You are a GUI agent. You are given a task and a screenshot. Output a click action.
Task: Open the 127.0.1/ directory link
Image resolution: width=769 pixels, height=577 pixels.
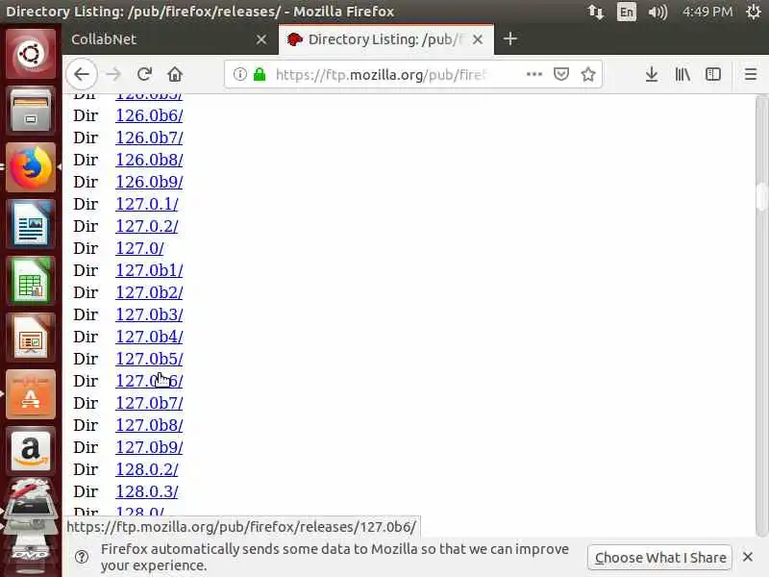pyautogui.click(x=147, y=204)
